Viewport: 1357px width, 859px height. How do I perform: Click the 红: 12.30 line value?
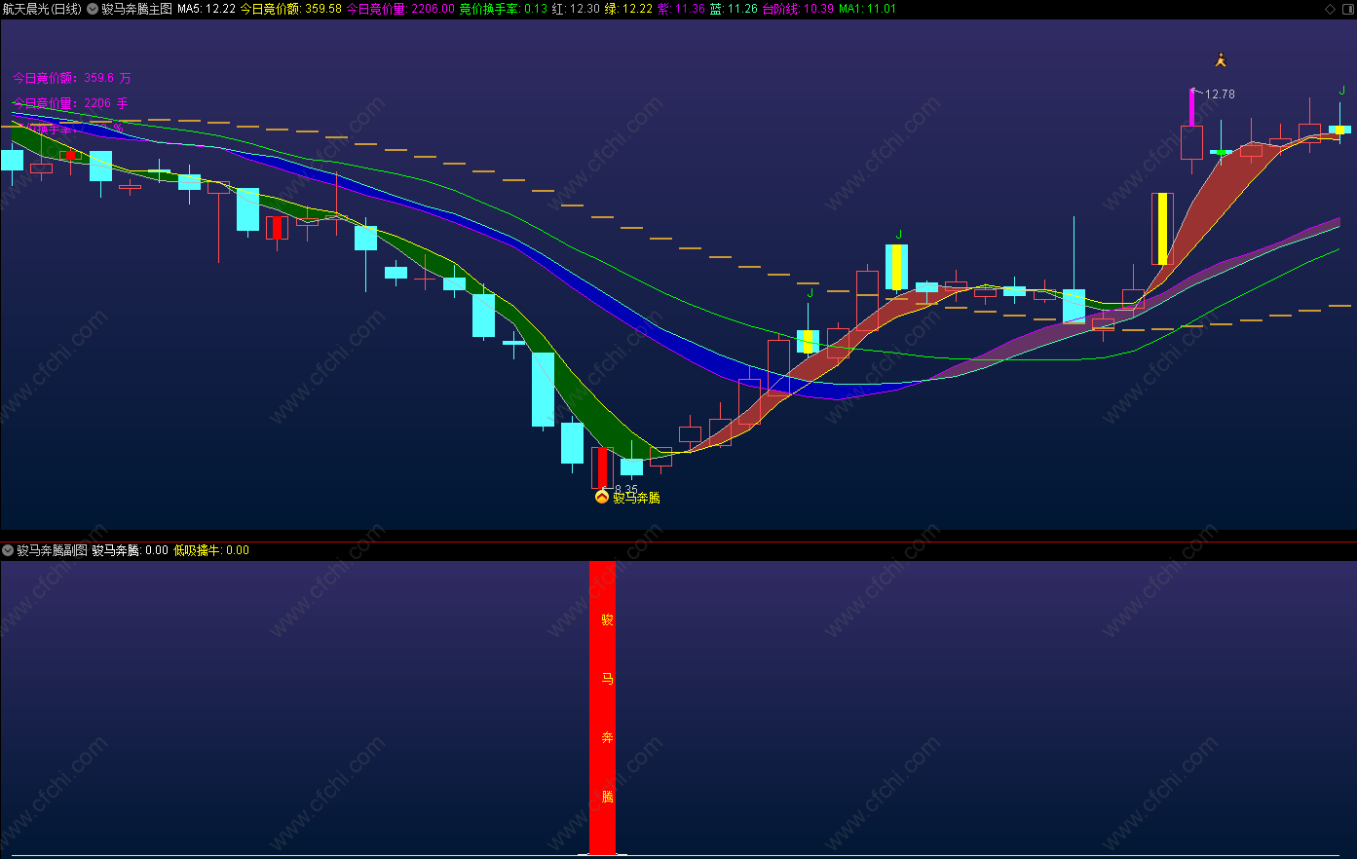[576, 9]
